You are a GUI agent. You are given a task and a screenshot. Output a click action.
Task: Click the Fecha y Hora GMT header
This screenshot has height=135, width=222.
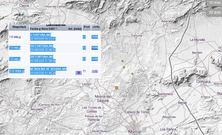tap(44, 29)
